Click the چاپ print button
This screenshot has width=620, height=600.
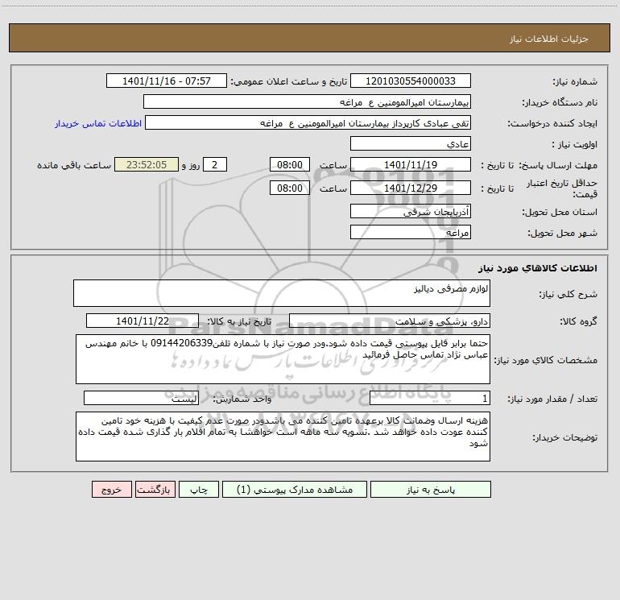[199, 490]
